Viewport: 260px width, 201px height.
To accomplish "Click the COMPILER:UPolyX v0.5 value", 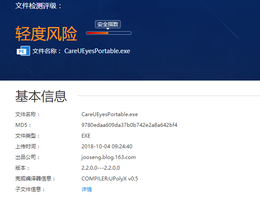I will [x=110, y=179].
